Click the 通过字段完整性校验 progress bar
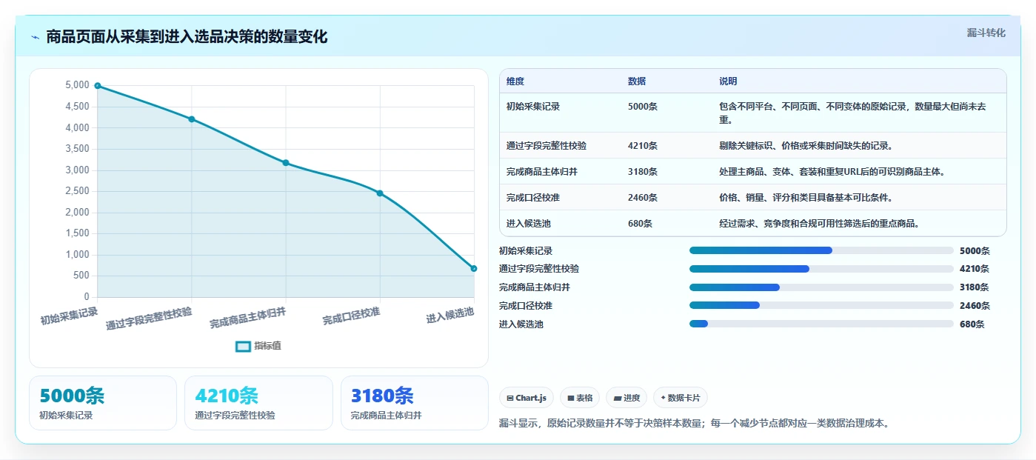 [x=821, y=269]
